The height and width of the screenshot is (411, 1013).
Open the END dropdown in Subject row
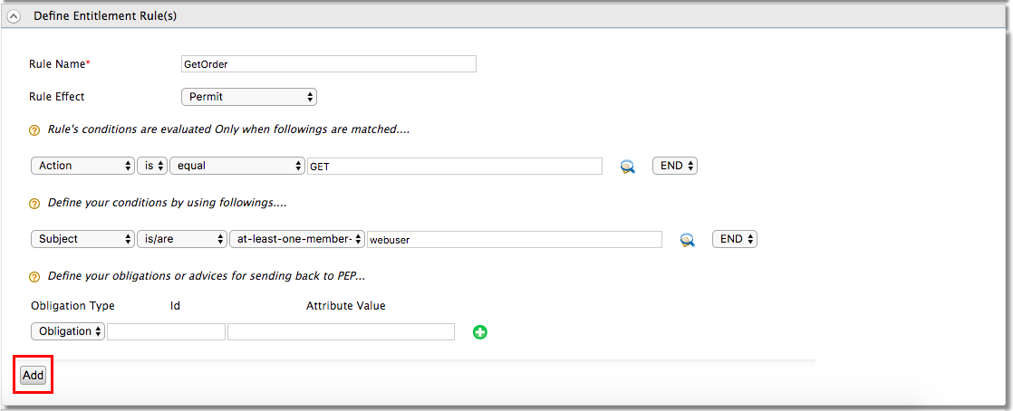click(x=735, y=239)
